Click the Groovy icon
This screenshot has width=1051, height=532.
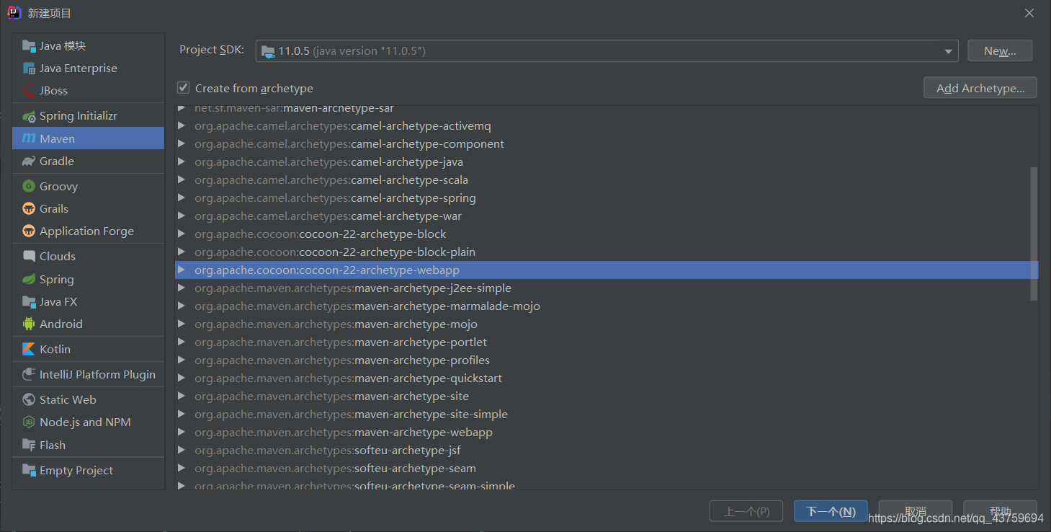(x=29, y=187)
